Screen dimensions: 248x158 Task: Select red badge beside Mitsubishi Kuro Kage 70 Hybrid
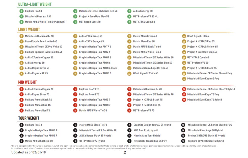(x=184, y=100)
